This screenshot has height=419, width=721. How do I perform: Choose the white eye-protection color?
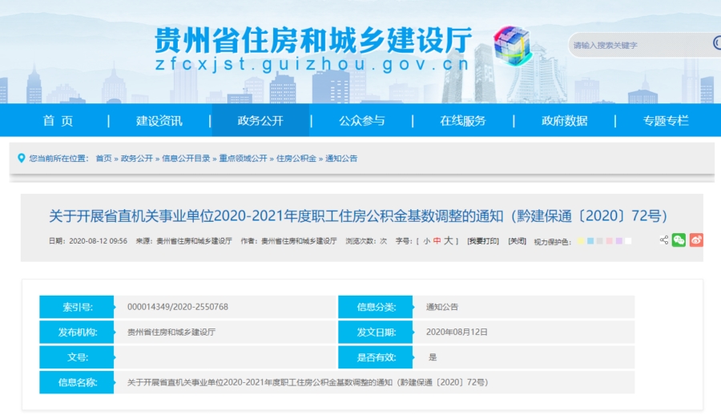tap(628, 241)
